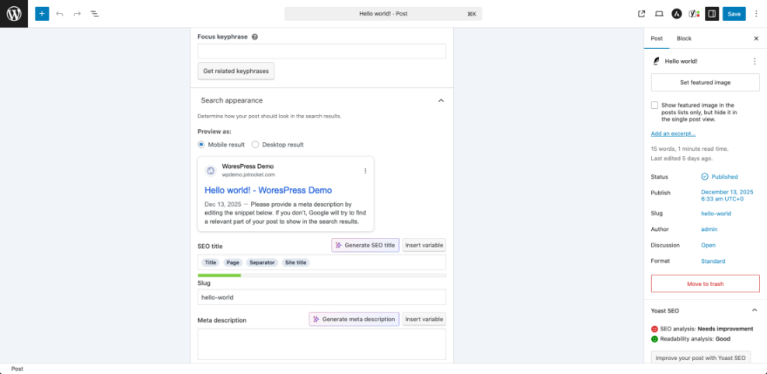Click Improve your post with Yoast SEO
Image resolution: width=767 pixels, height=374 pixels.
click(700, 358)
